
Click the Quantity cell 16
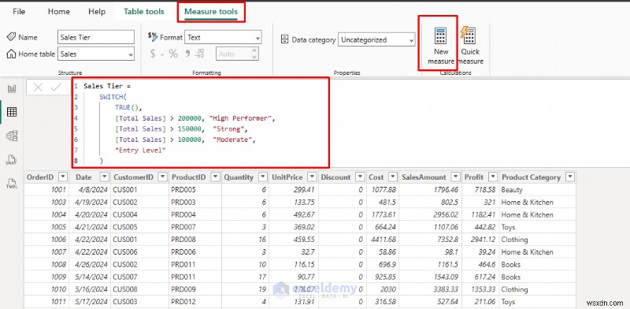[x=245, y=240]
